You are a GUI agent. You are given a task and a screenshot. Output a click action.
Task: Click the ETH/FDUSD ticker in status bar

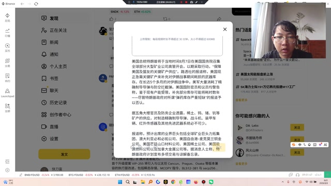tap(134, 175)
